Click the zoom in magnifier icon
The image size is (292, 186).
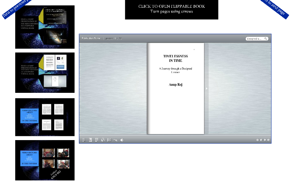[115, 140]
